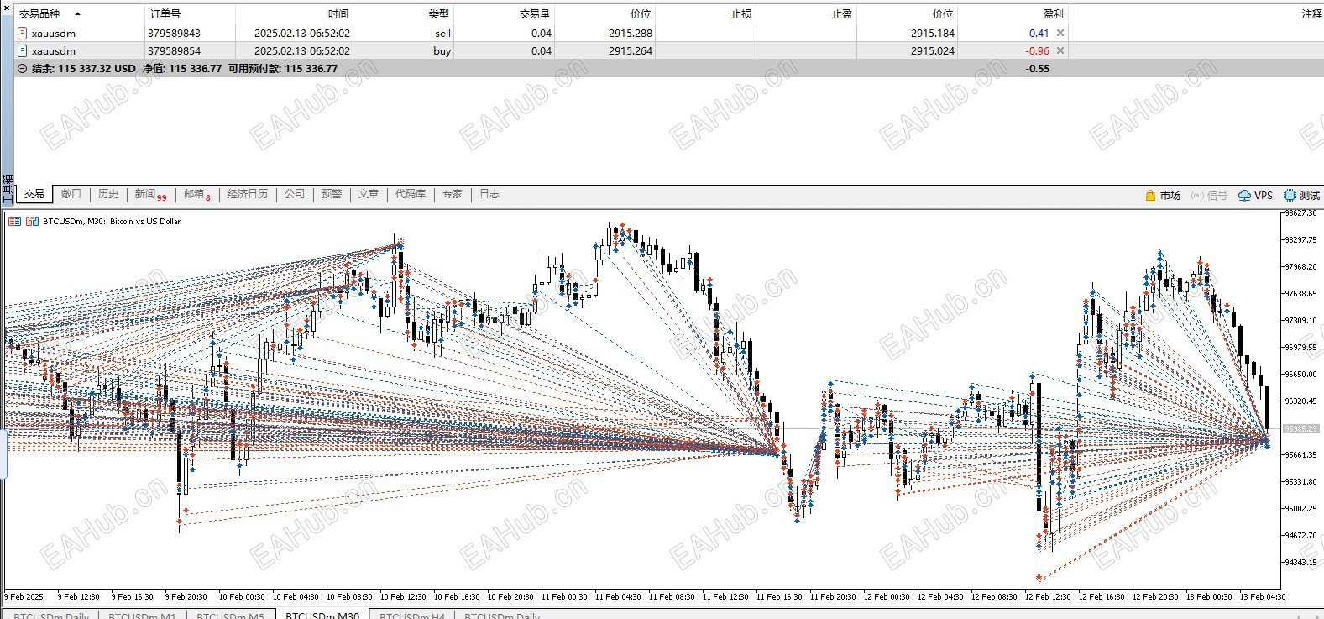Open the VPS cloud button
The image size is (1324, 619).
tap(1256, 195)
